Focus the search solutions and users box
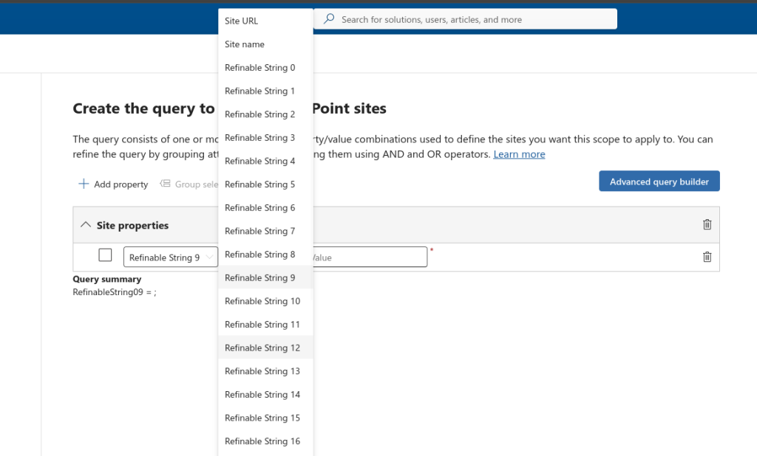757x456 pixels. (x=466, y=19)
